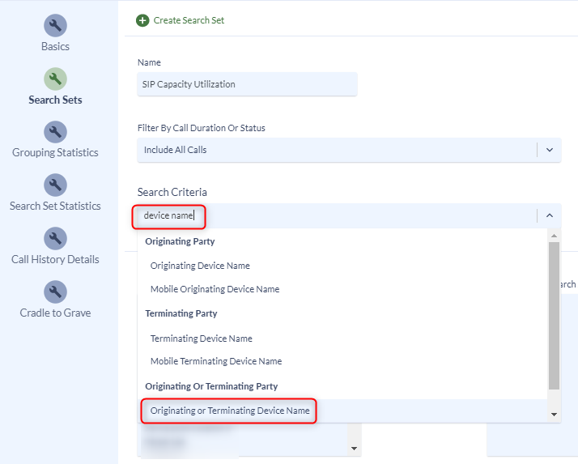Collapse the Search Criteria dropdown chevron

(x=550, y=215)
